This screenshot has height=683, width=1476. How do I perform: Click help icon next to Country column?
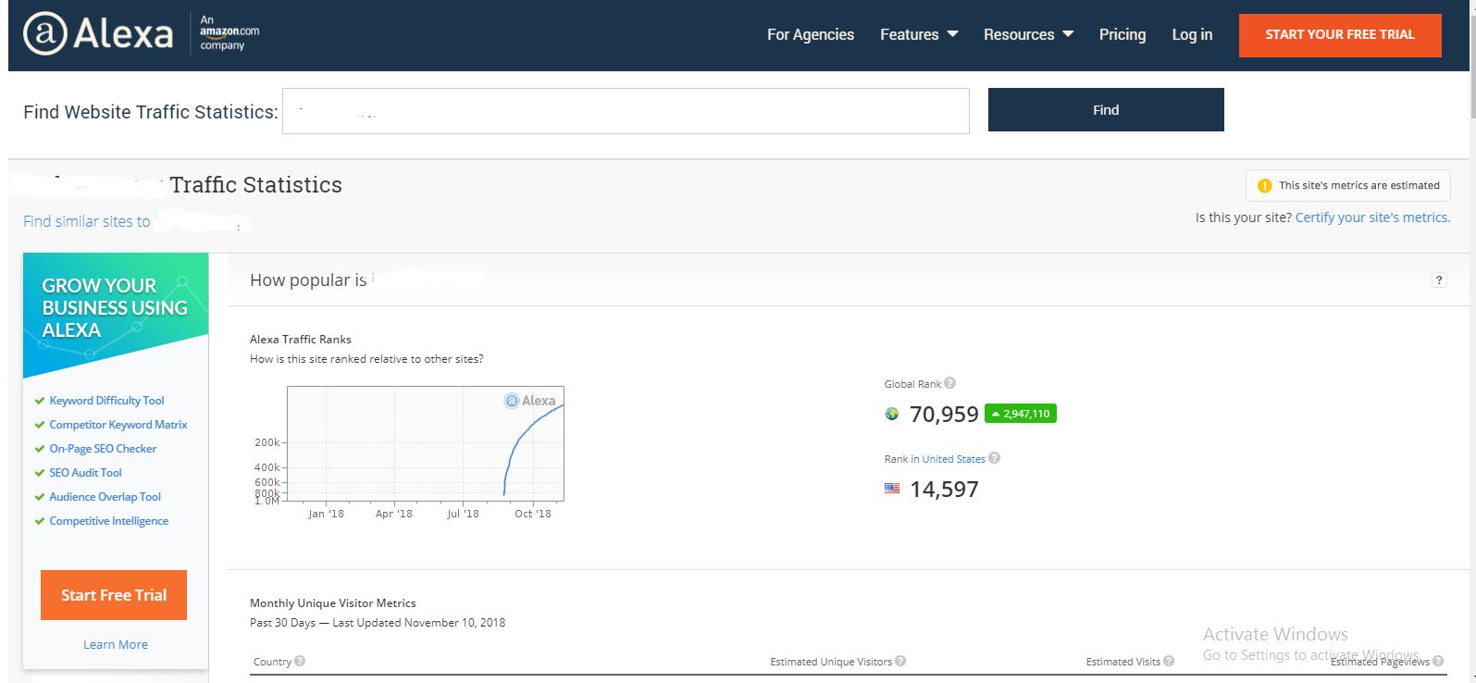pyautogui.click(x=300, y=661)
